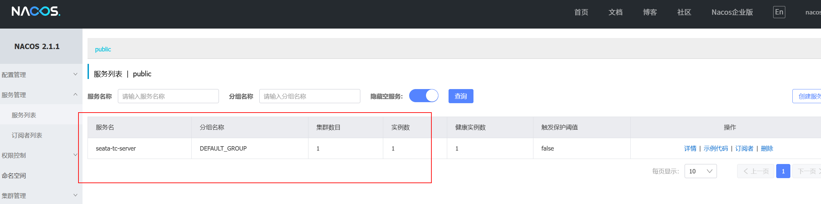The image size is (821, 204).
Task: Open 文档 in the top navigation
Action: coord(615,12)
